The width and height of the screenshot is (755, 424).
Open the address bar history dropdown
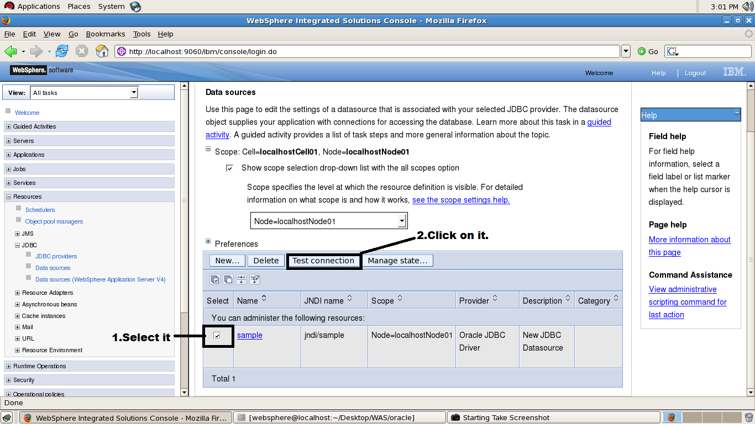(x=626, y=51)
